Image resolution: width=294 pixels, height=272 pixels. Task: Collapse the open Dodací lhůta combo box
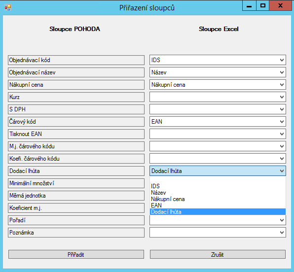[218, 171]
